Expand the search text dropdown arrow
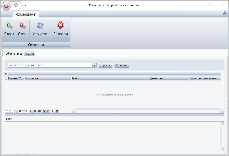 pos(94,65)
